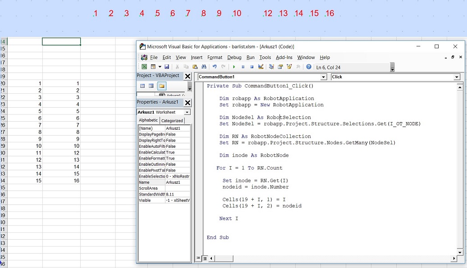Open Find with the binoculars icon
This screenshot has height=268, width=467.
(x=204, y=67)
